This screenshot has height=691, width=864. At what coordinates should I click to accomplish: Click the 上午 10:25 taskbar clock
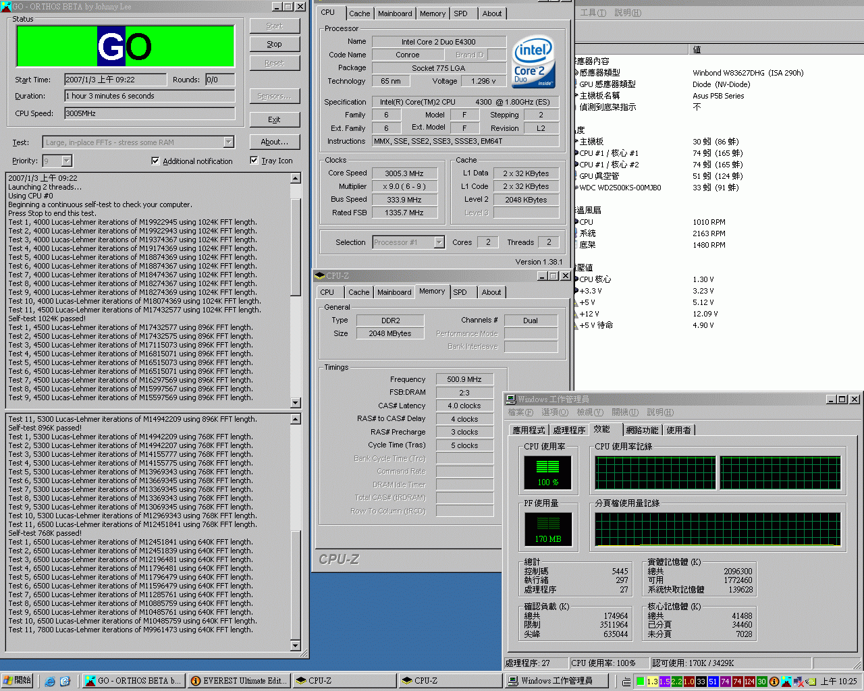[838, 682]
